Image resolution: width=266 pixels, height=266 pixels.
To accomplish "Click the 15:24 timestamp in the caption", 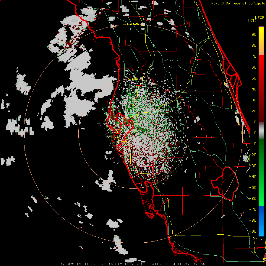I will pos(198,264).
